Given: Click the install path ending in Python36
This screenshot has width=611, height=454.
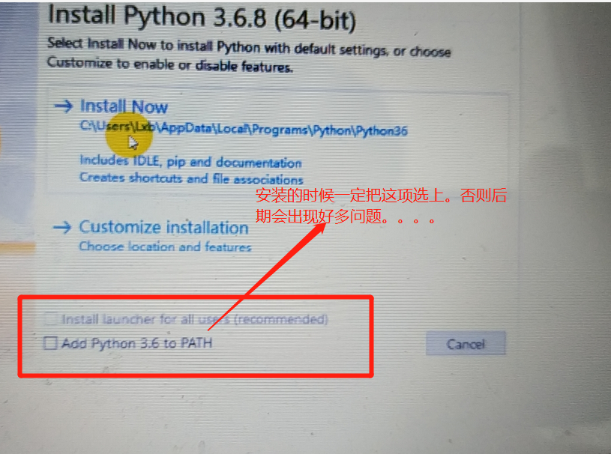Looking at the screenshot, I should pos(244,129).
